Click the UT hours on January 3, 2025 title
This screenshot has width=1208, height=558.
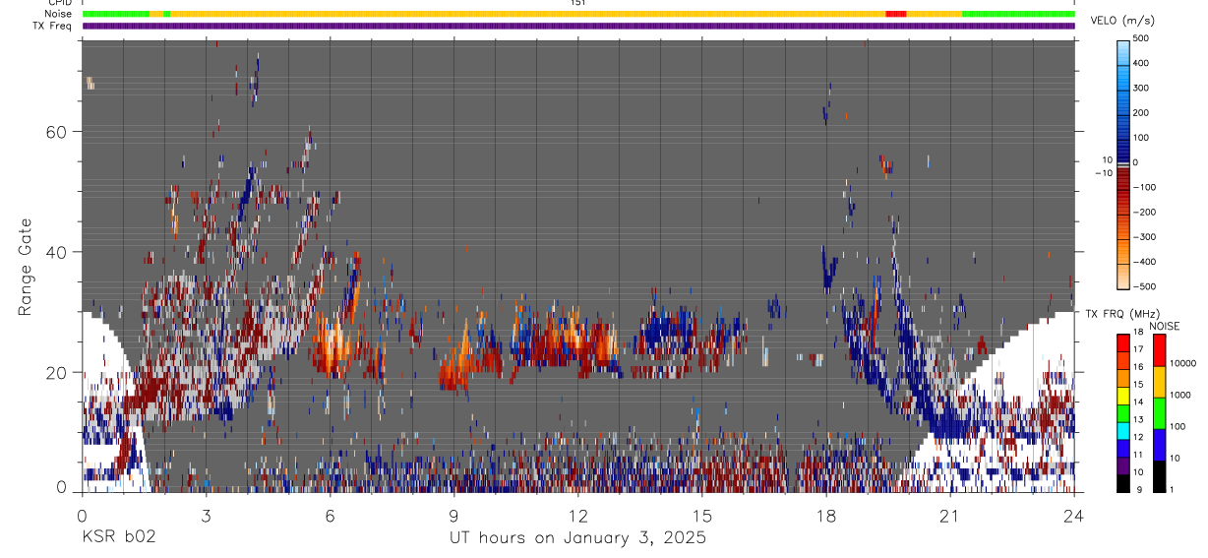point(577,537)
